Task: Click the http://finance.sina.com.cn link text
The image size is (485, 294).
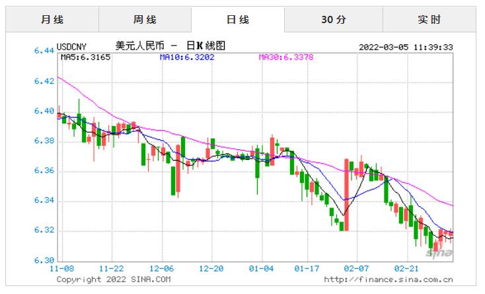Action: (388, 279)
